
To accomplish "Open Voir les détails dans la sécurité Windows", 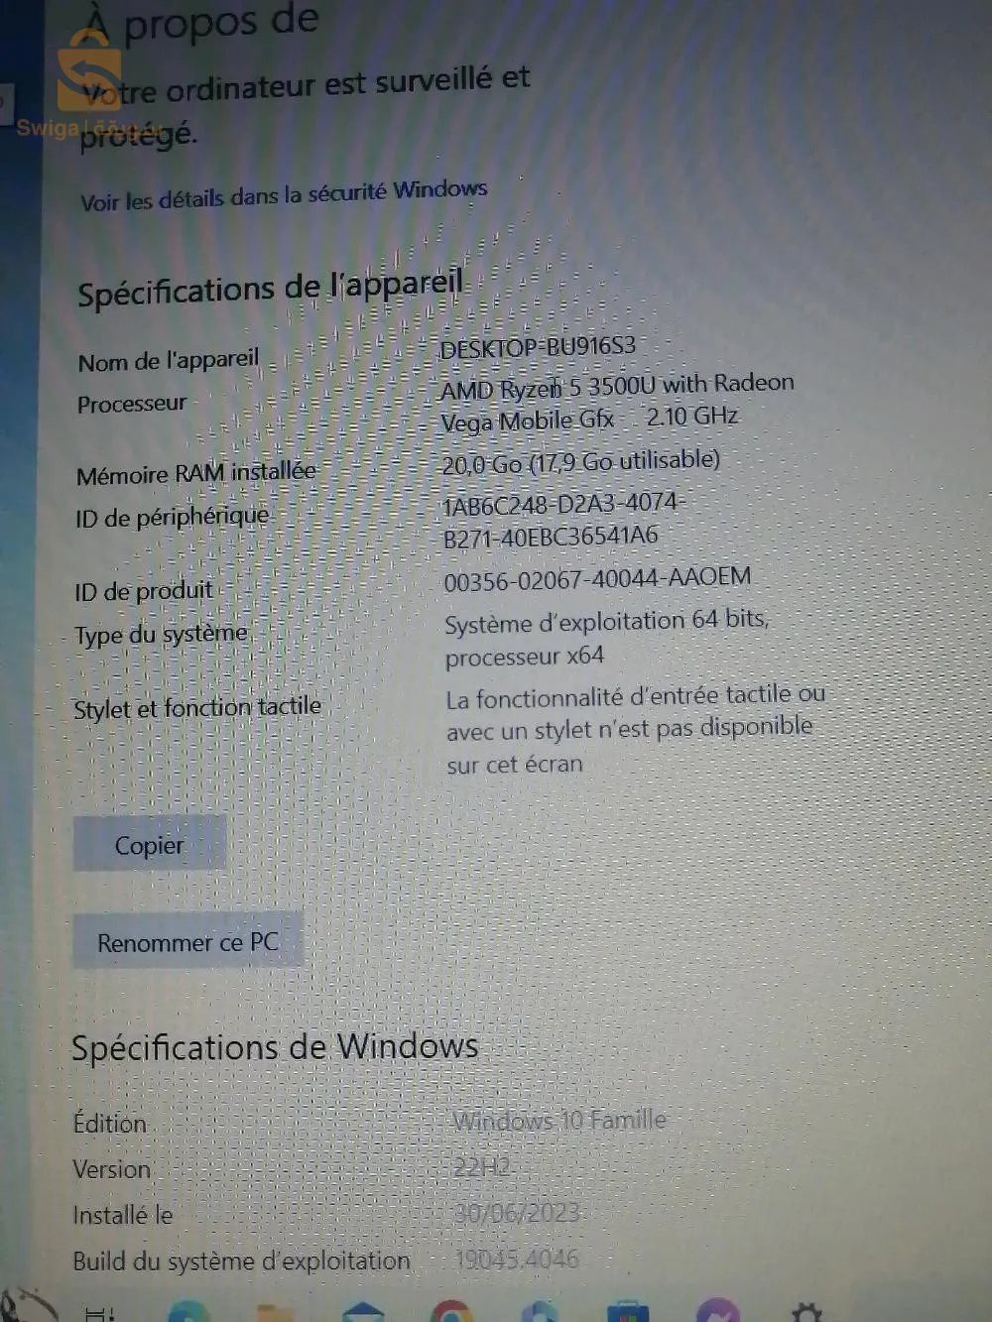I will pyautogui.click(x=284, y=194).
